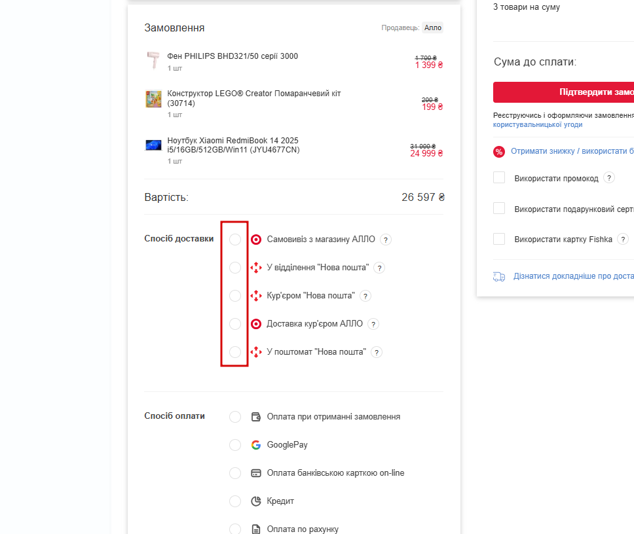Click old price 31 000 ₴
Viewport: 634px width, 534px height.
423,146
